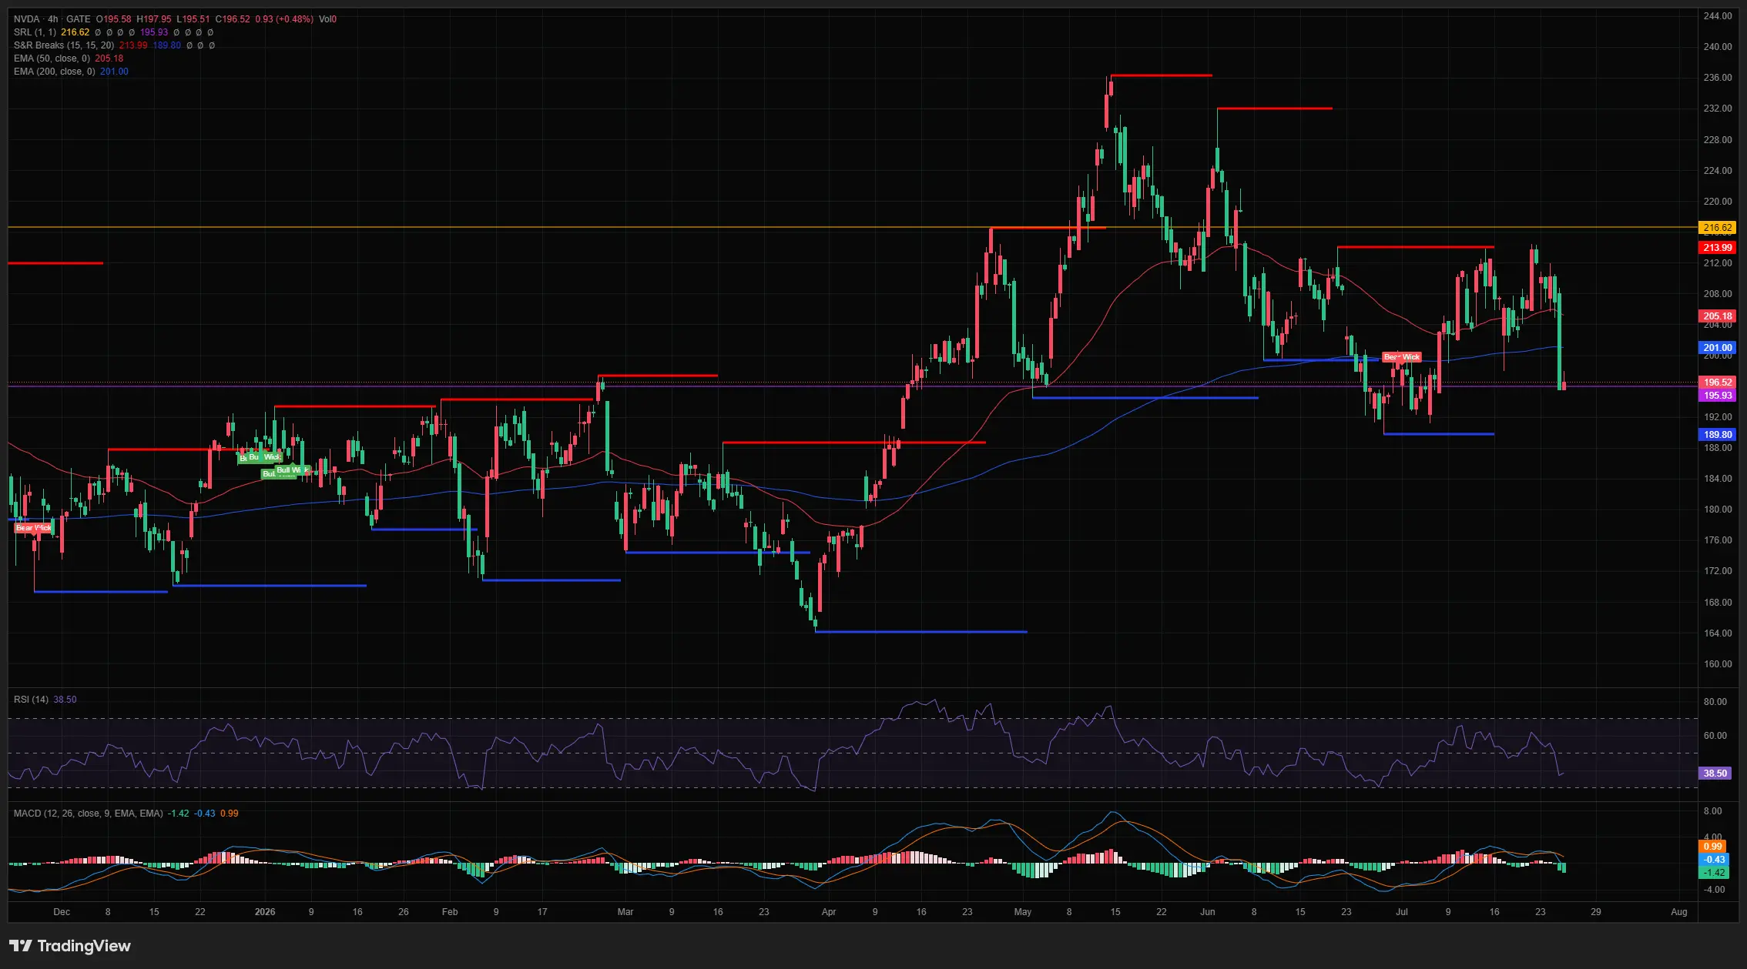Select the blue -0.43 MACD axis tag
1747x969 pixels.
click(1713, 860)
